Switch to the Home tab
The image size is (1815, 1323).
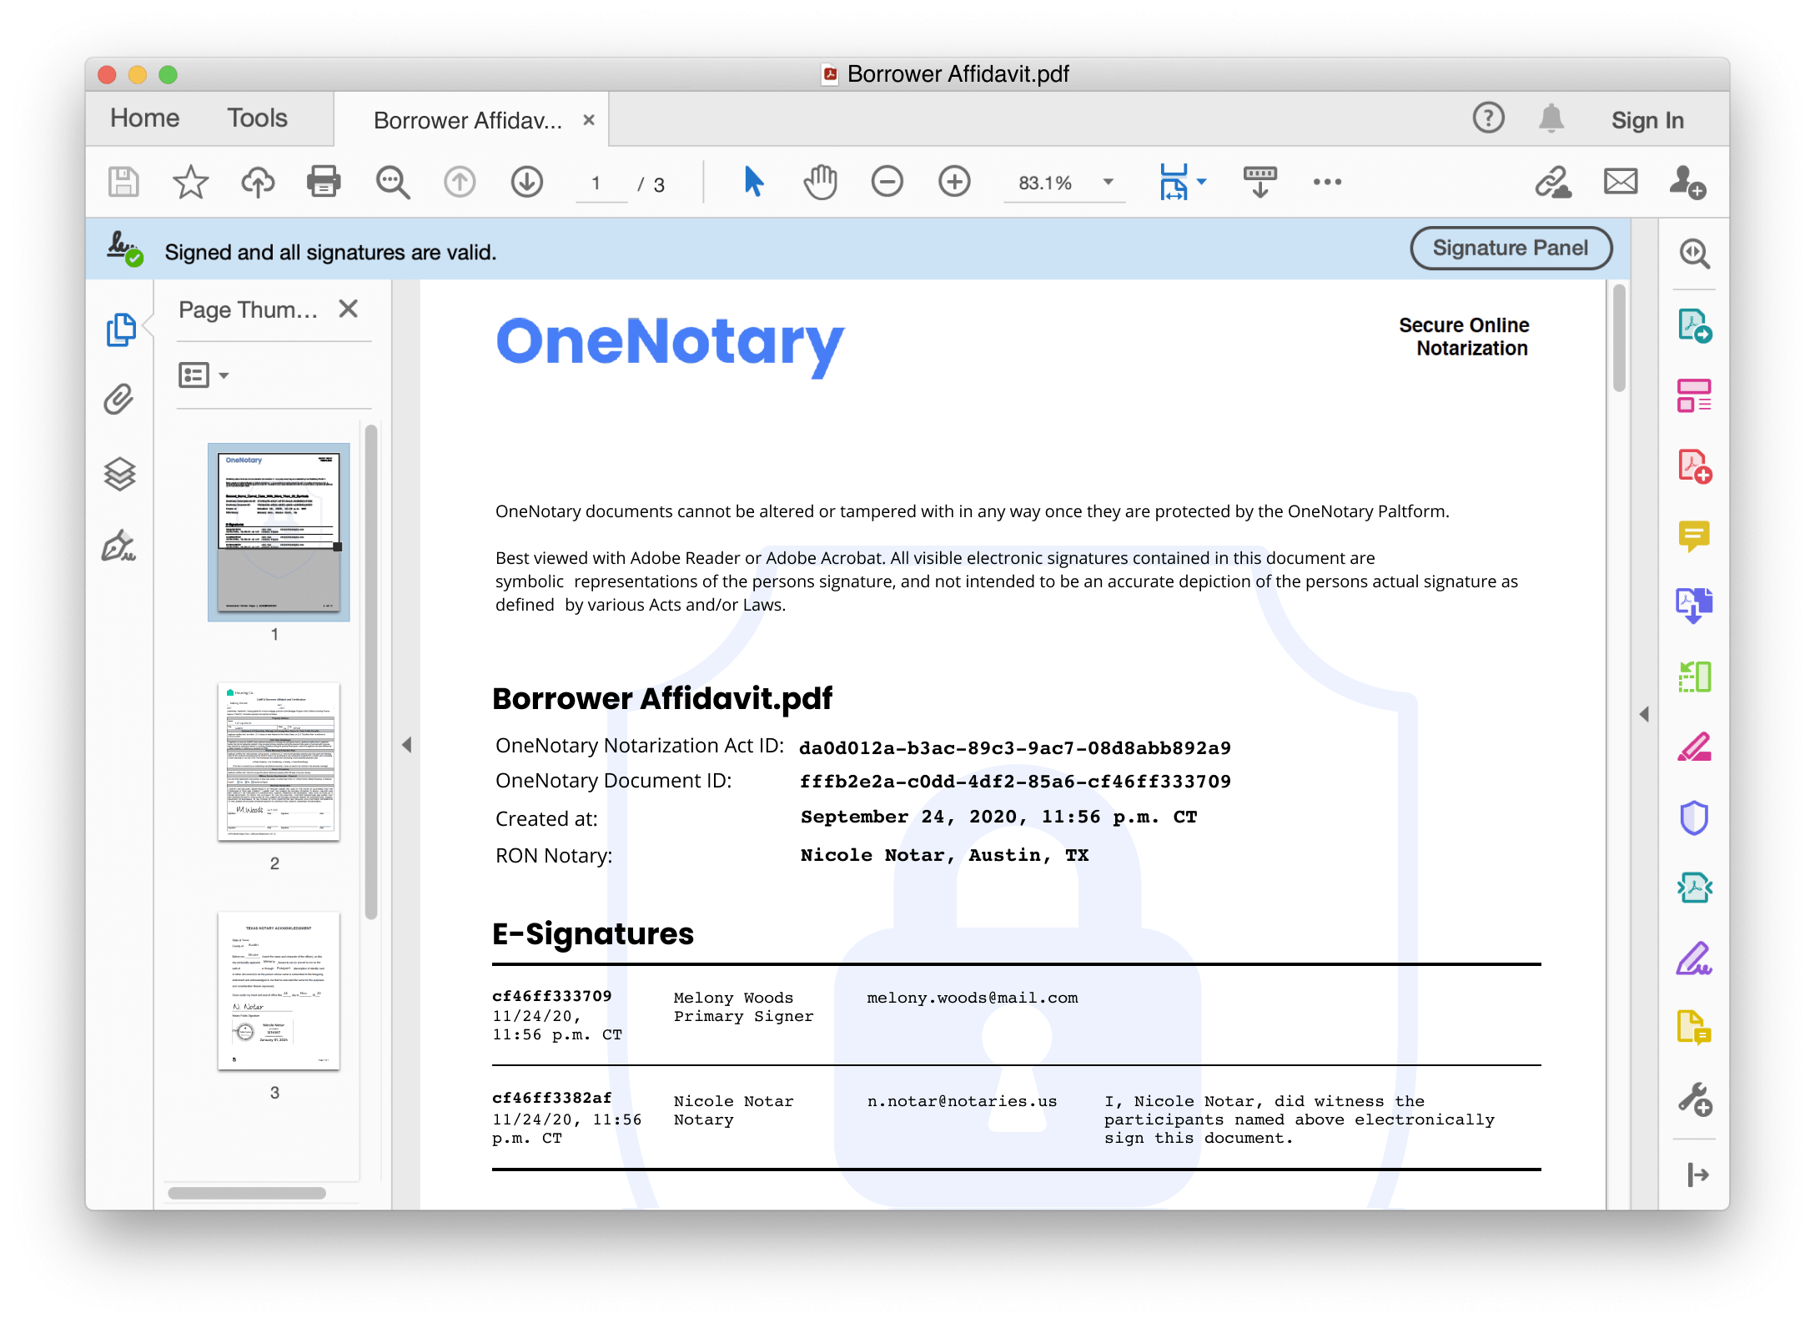click(x=144, y=118)
